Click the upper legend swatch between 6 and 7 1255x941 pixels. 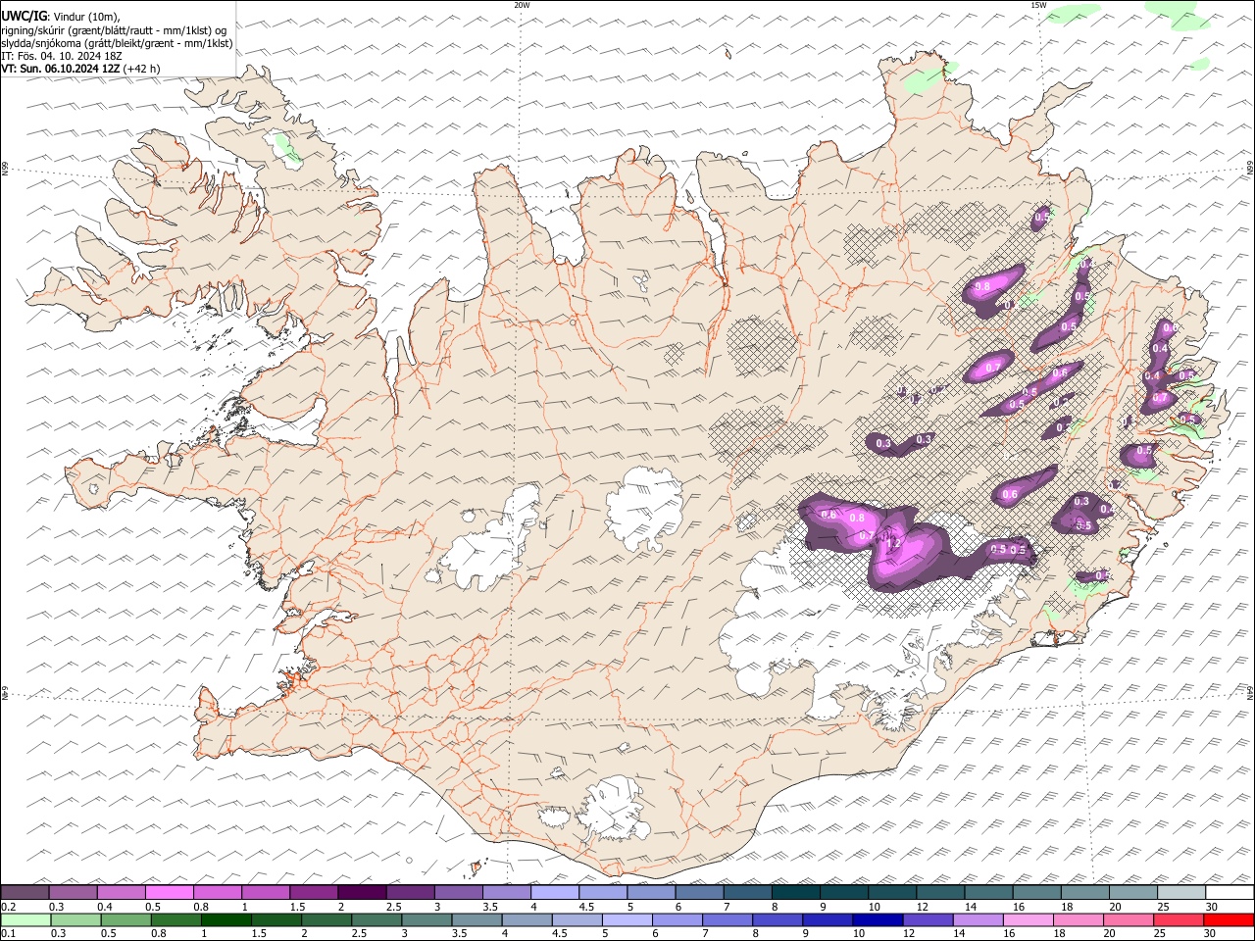[x=698, y=892]
